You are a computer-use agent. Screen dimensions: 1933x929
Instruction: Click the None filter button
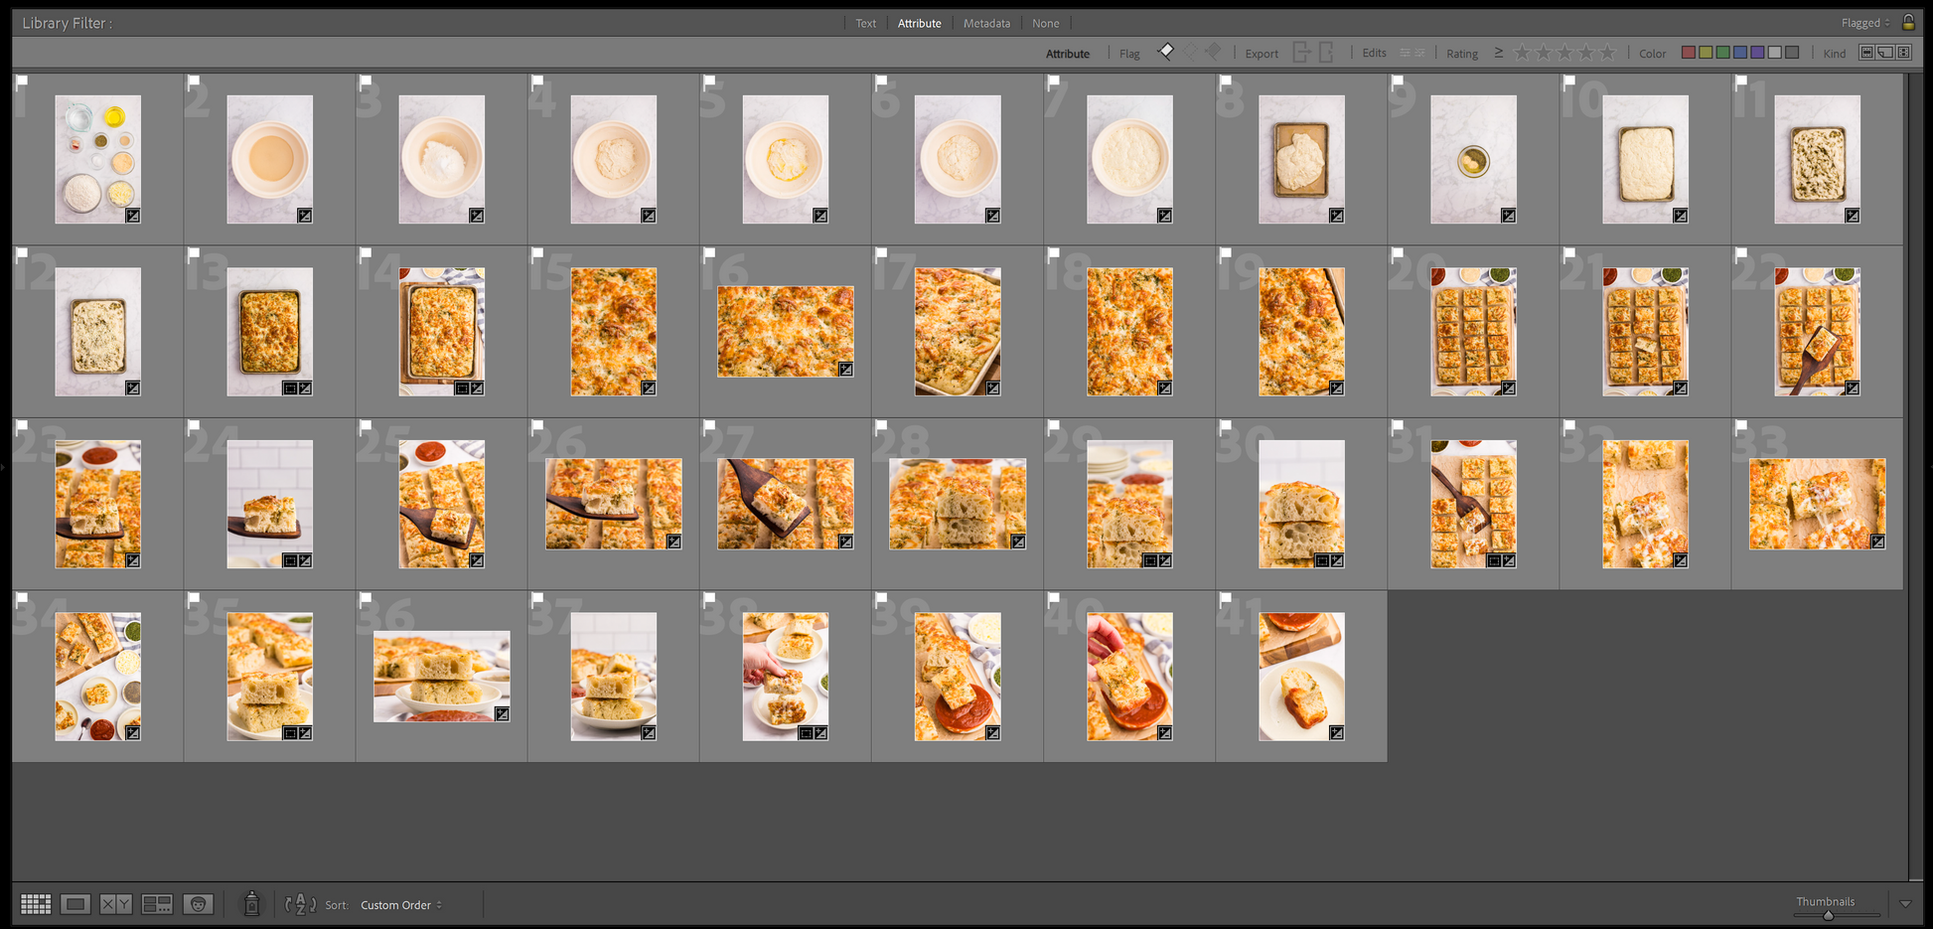pyautogui.click(x=1045, y=23)
